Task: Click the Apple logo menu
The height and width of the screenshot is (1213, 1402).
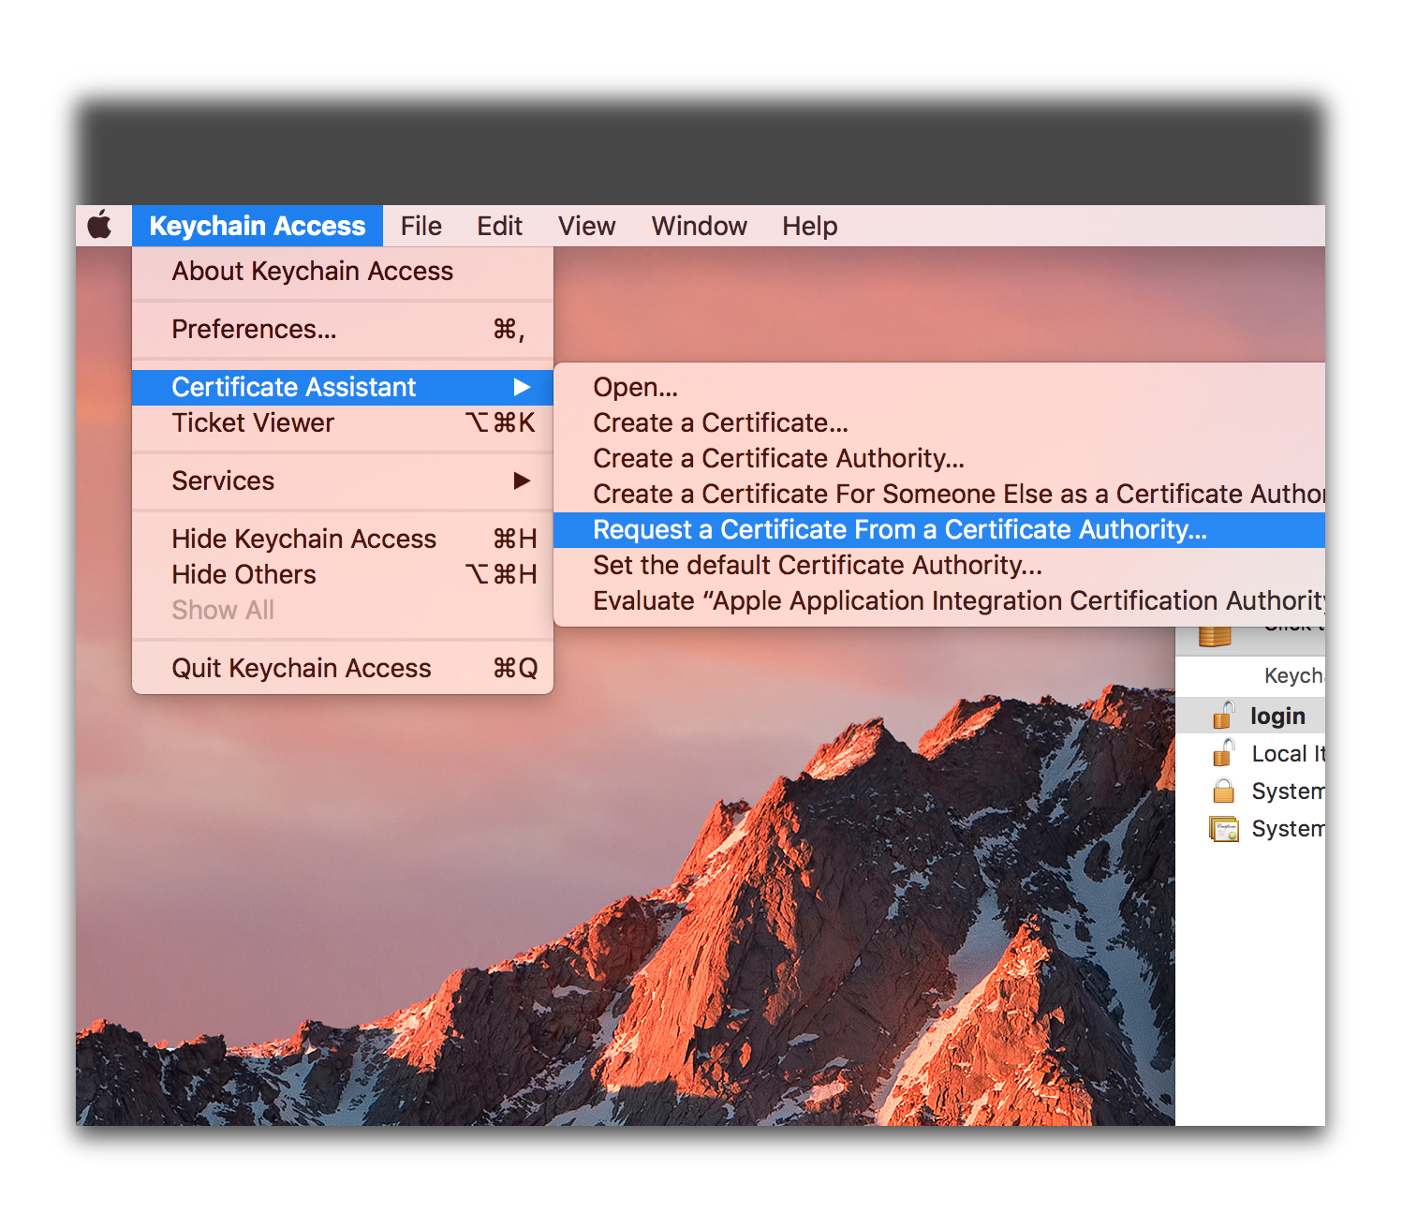Action: point(100,226)
